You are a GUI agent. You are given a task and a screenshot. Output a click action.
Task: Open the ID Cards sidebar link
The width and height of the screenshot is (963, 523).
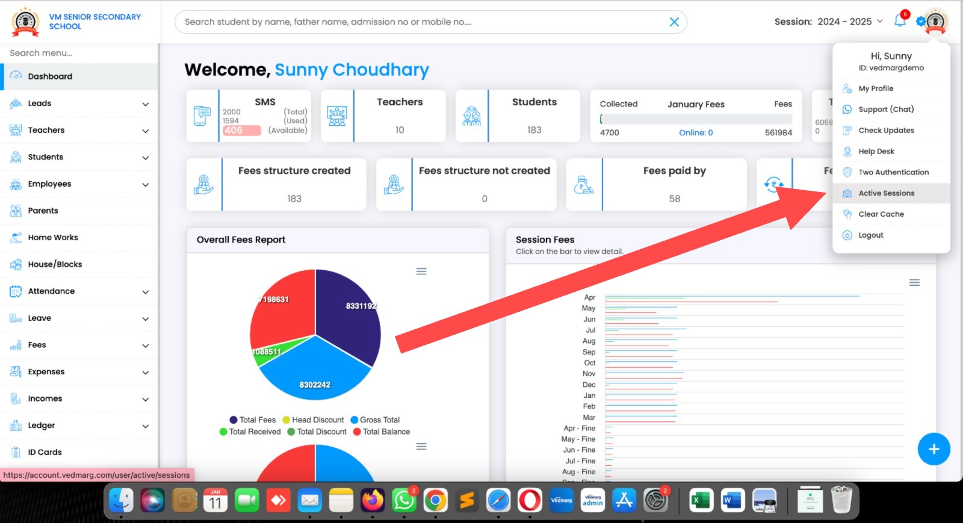(79, 452)
